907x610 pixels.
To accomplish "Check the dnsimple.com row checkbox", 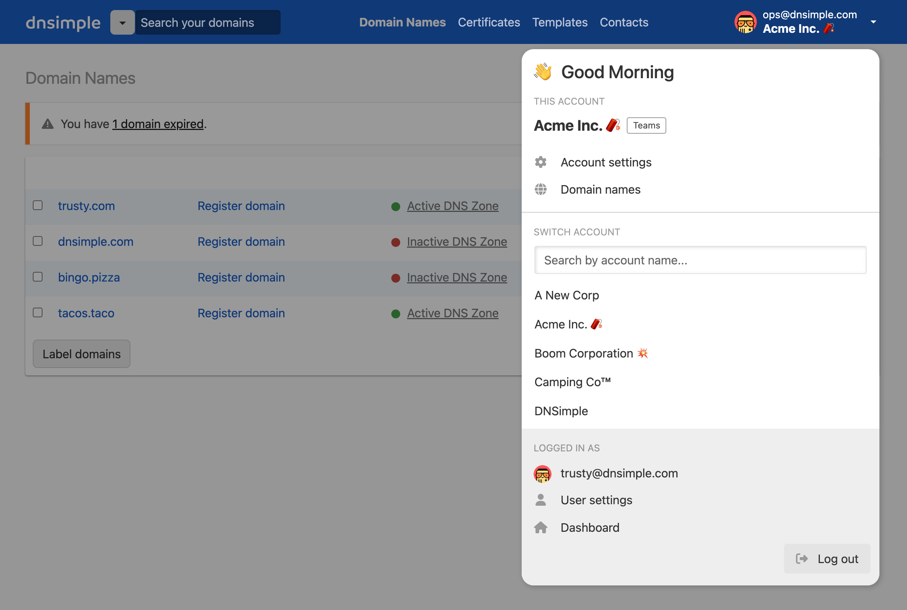I will 38,241.
